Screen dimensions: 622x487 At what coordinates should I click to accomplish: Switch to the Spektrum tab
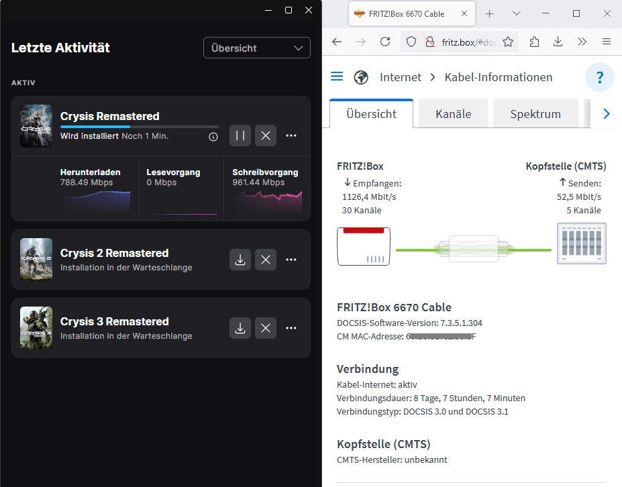tap(535, 114)
